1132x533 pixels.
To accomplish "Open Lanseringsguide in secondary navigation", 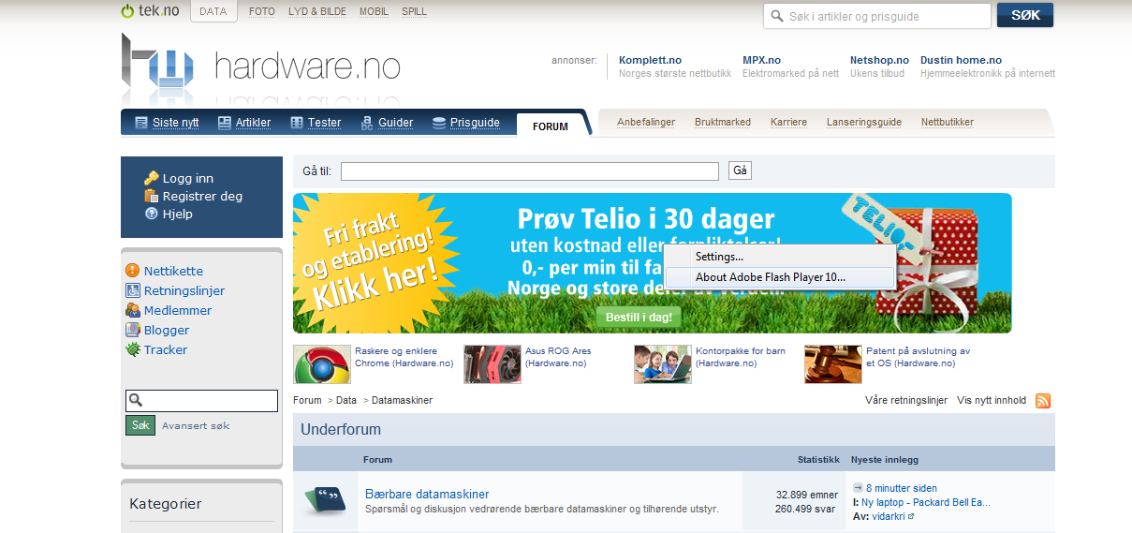I will pyautogui.click(x=864, y=122).
